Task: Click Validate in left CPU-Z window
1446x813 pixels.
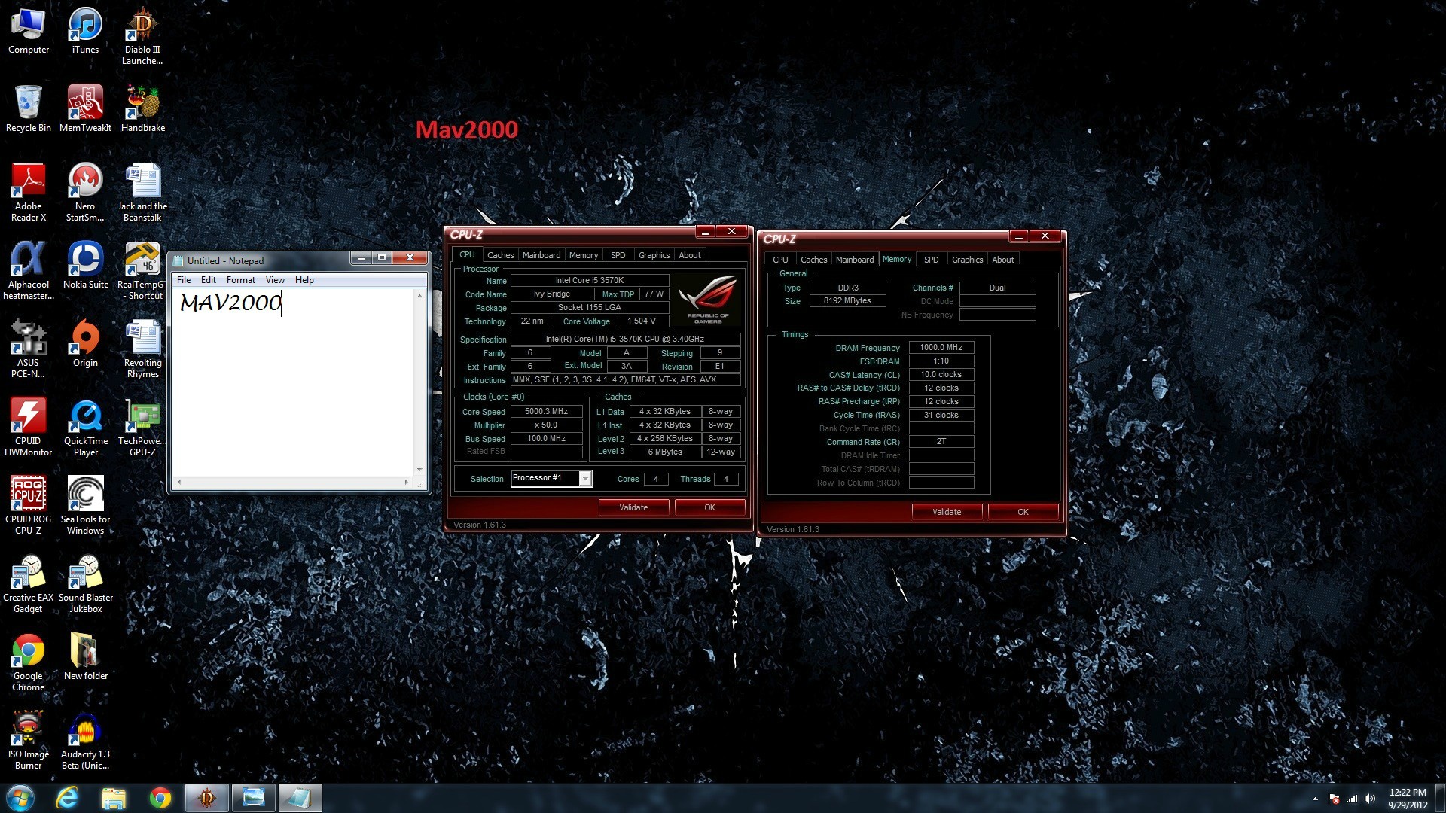Action: pos(633,507)
